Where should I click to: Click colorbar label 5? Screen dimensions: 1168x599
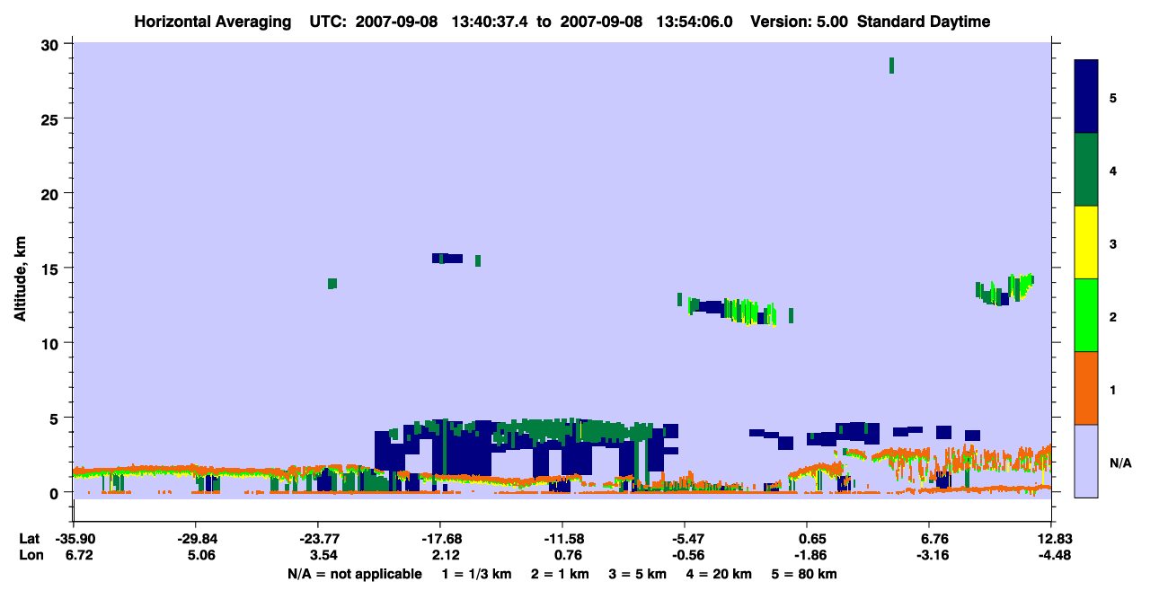pos(1113,98)
